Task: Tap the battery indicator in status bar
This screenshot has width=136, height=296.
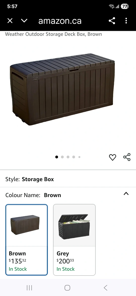Action: click(125, 6)
